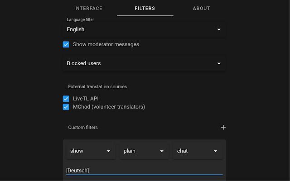This screenshot has width=290, height=181.
Task: Disable the LiveTL API checkbox
Action: click(x=66, y=98)
